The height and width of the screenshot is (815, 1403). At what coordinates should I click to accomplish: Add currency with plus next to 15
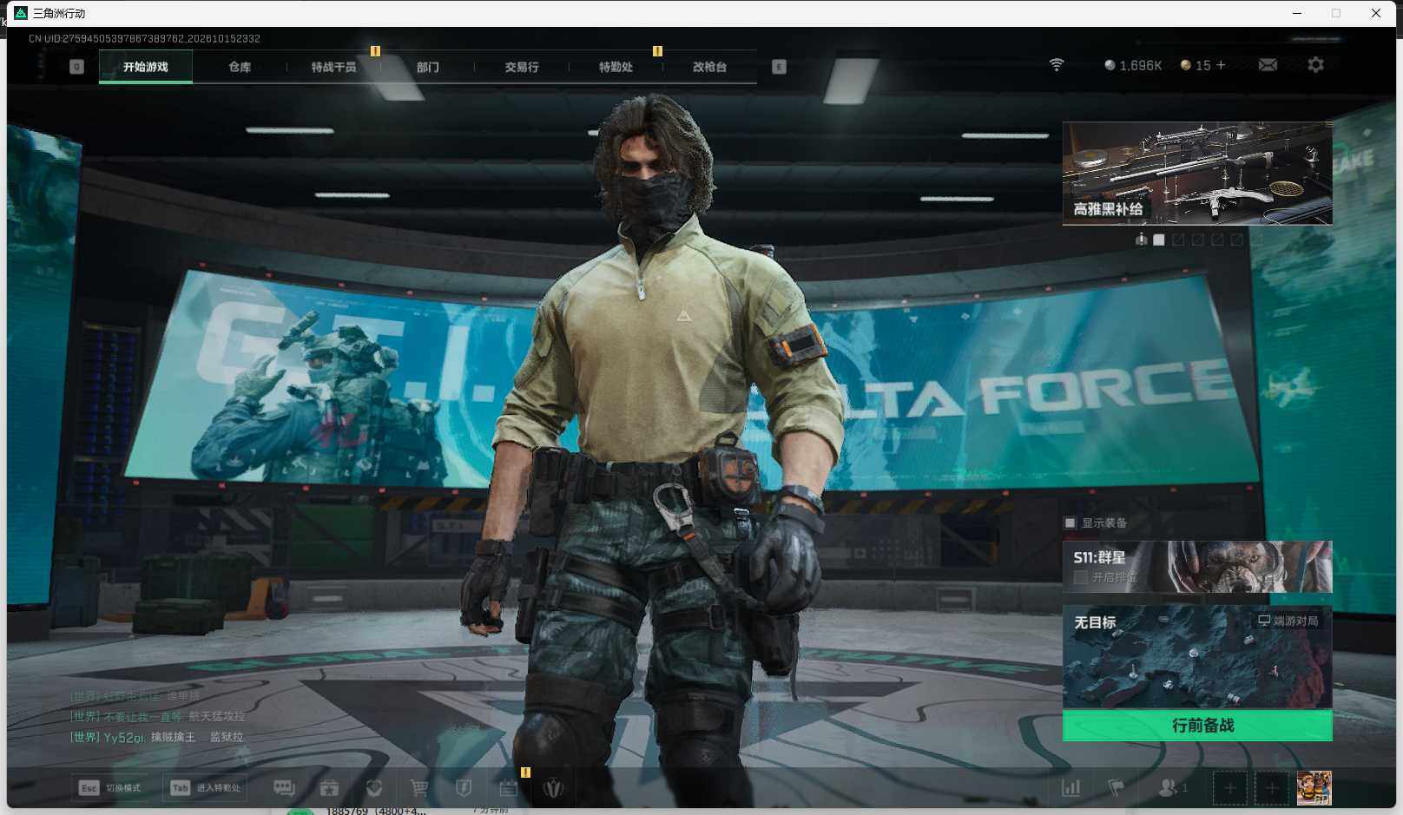(x=1221, y=65)
